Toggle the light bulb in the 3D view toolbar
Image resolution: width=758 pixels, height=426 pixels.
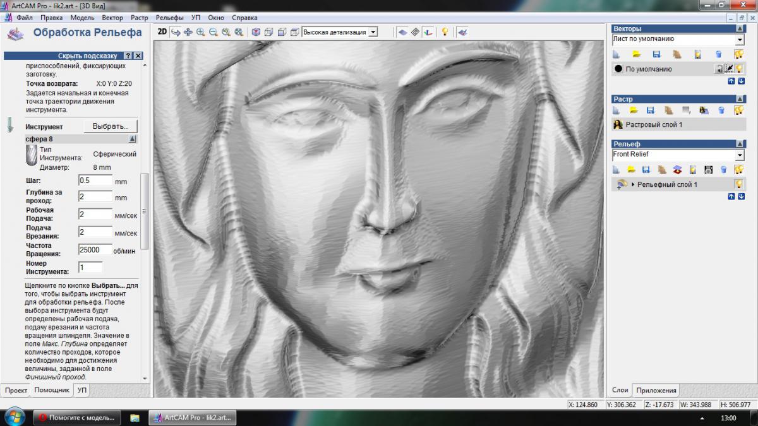(445, 32)
